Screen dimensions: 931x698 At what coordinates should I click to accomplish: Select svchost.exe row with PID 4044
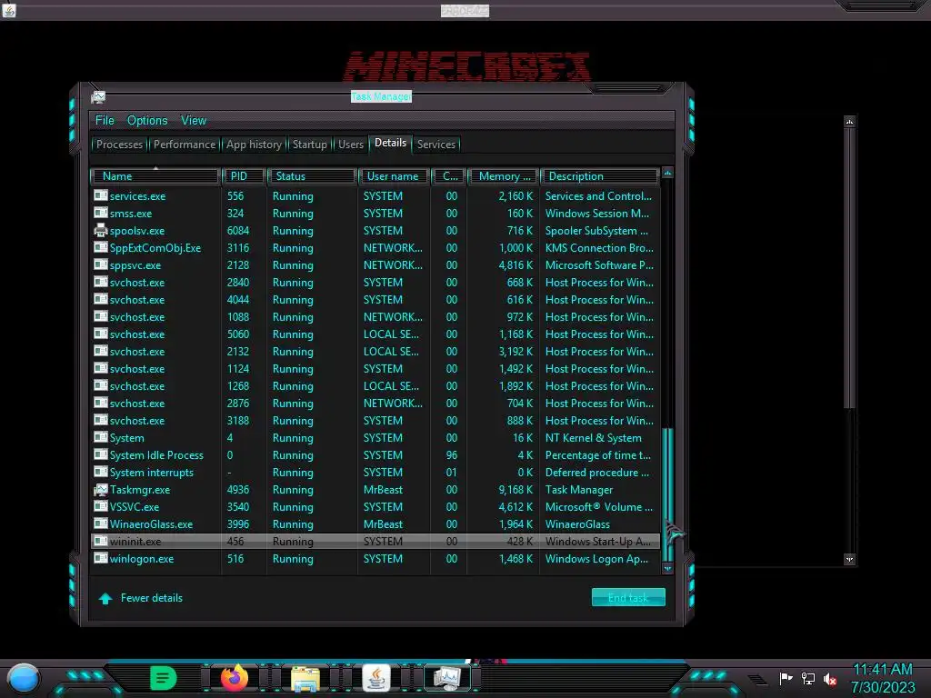coord(375,300)
